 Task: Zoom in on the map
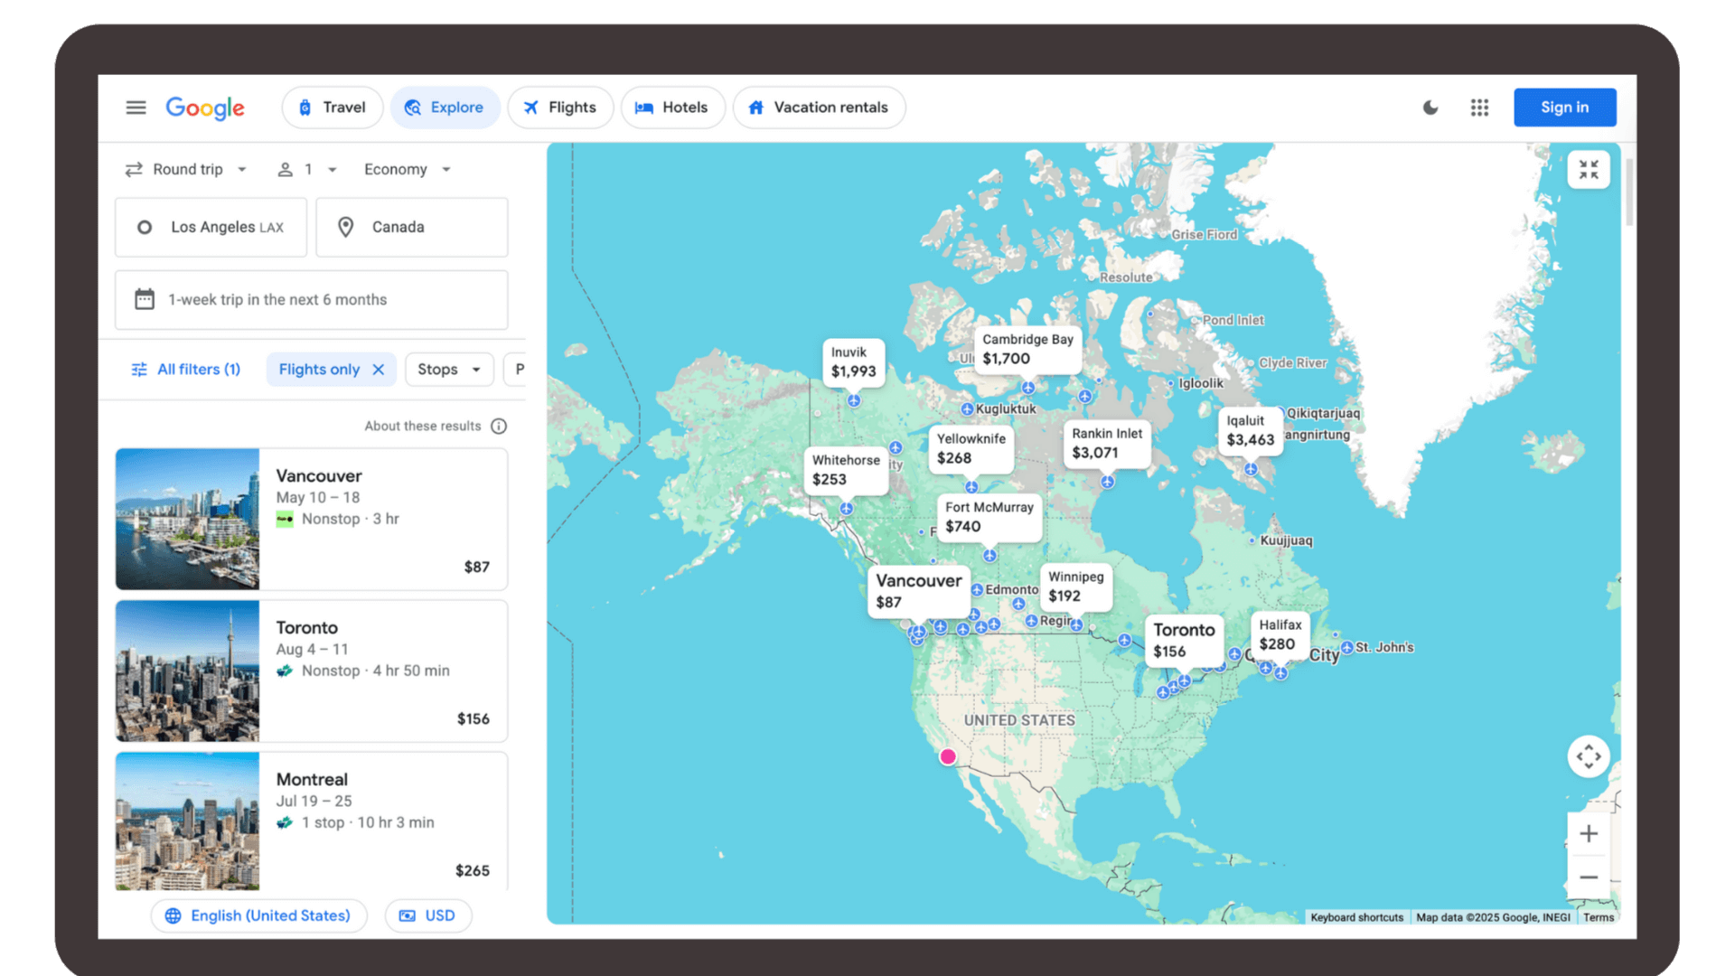click(x=1589, y=833)
